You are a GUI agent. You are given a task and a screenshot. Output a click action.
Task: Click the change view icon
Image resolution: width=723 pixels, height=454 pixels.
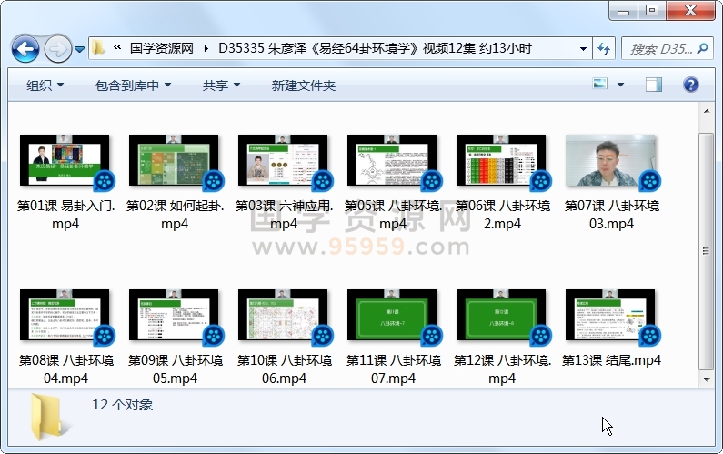[600, 84]
